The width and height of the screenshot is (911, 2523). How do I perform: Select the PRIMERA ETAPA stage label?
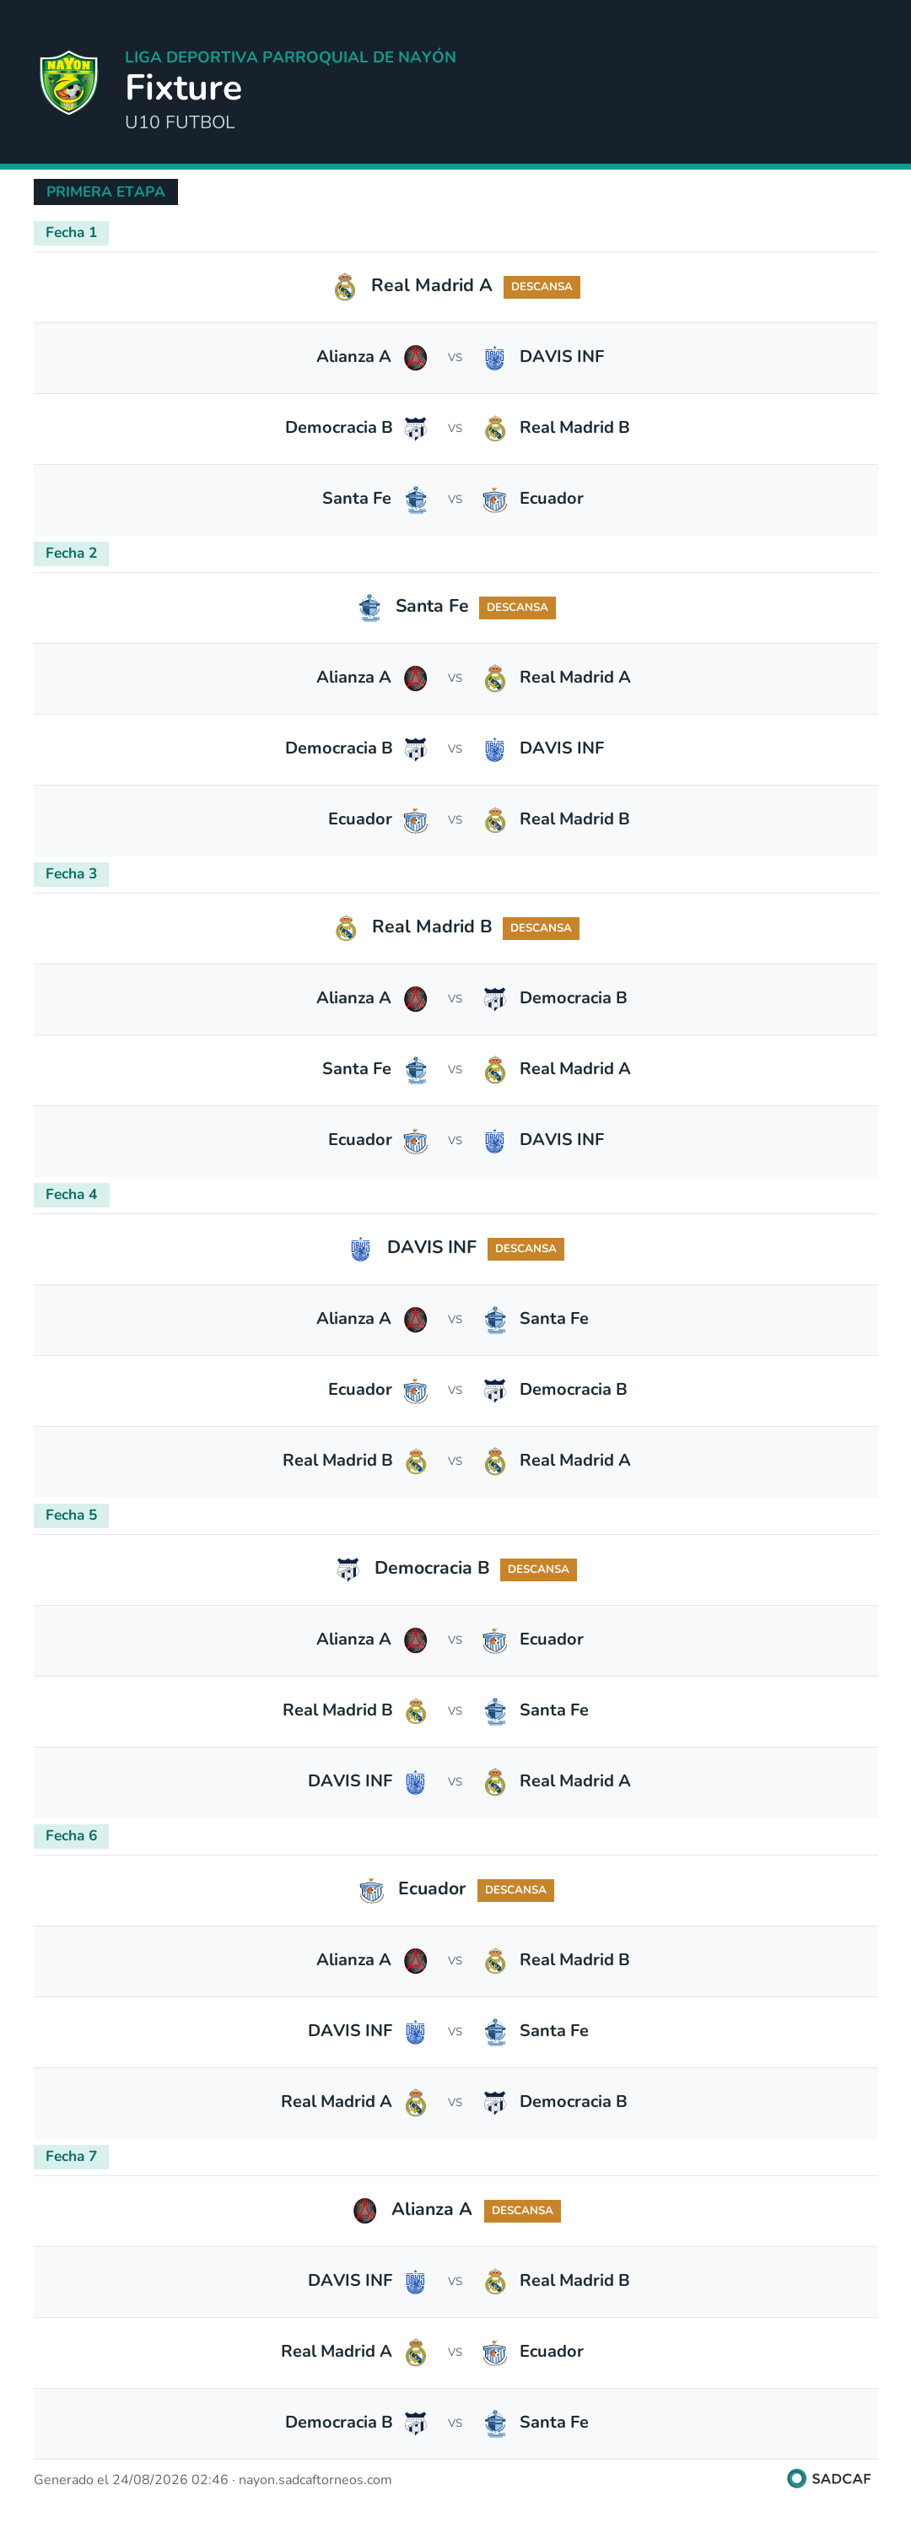pos(105,192)
